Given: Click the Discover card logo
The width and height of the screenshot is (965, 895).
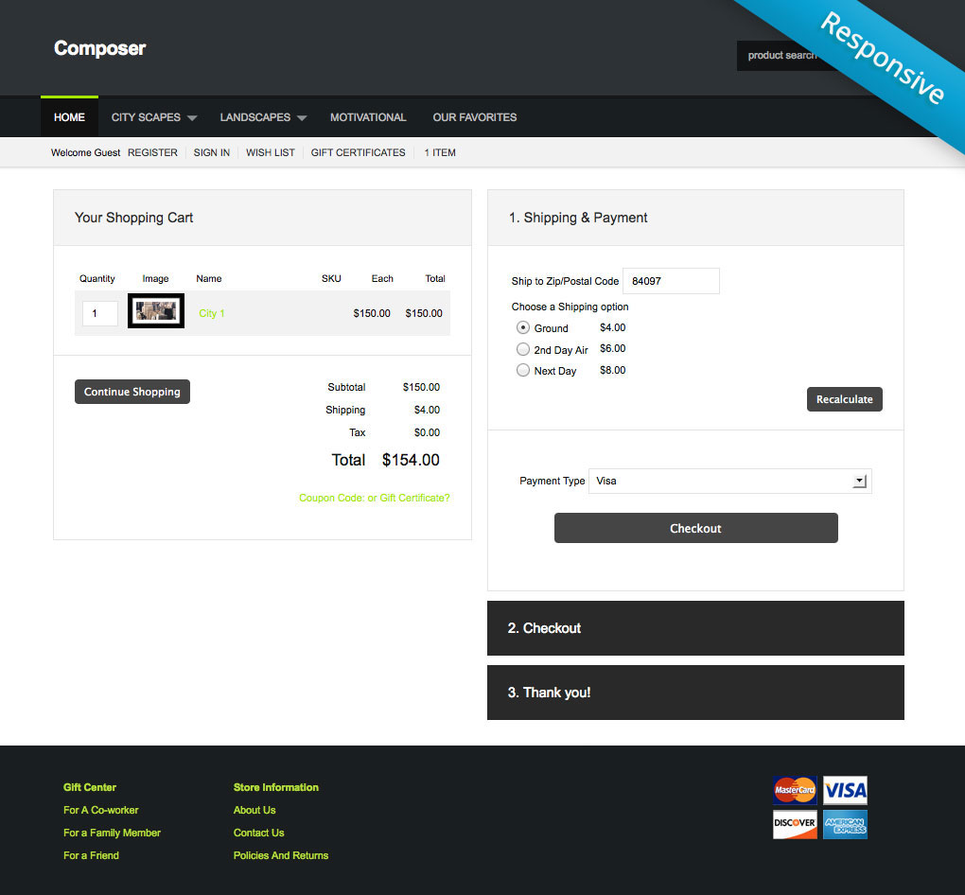Looking at the screenshot, I should tap(795, 824).
